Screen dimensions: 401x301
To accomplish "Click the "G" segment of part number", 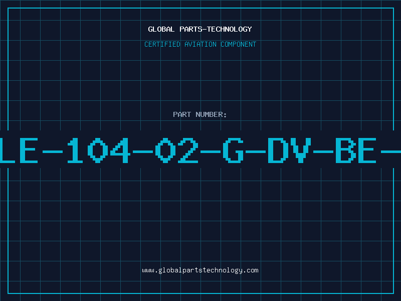I will (x=233, y=150).
